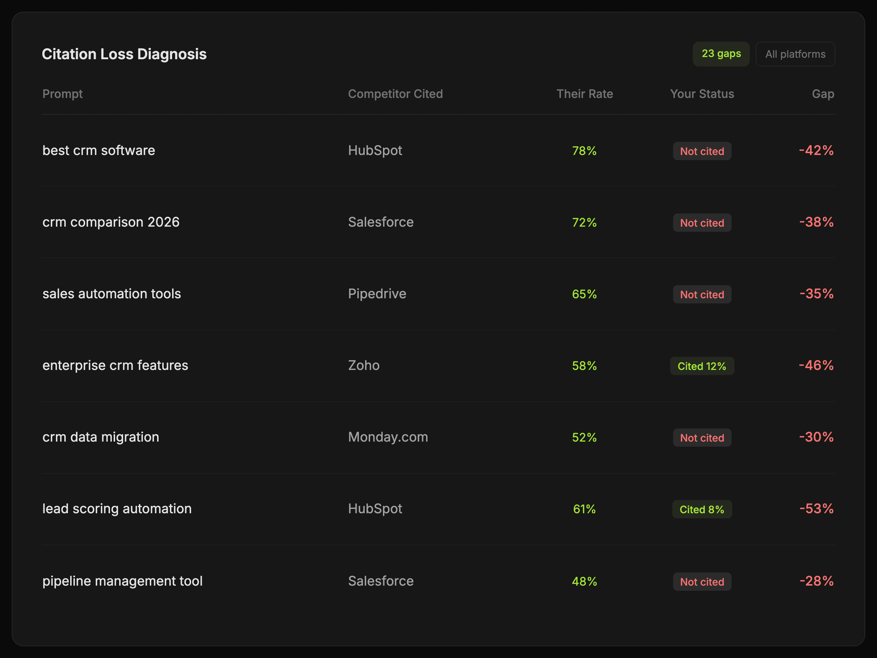
Task: Click the Cited 8% status badge
Action: click(x=702, y=509)
